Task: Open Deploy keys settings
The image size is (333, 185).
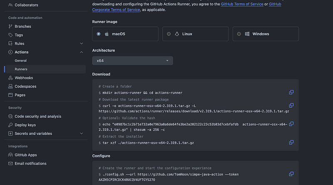Action: 25,125
